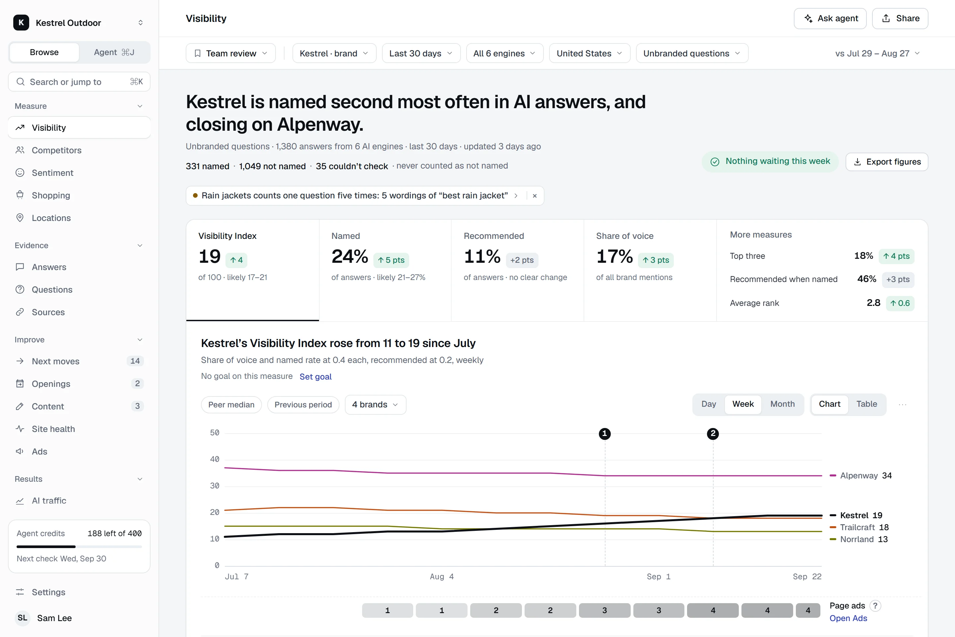Toggle Peer median overlay
Image resolution: width=955 pixels, height=637 pixels.
(231, 405)
